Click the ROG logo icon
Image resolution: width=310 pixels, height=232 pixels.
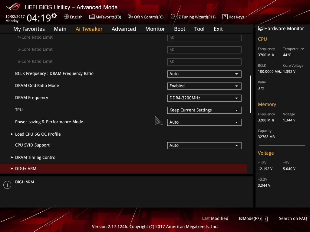pyautogui.click(x=13, y=7)
